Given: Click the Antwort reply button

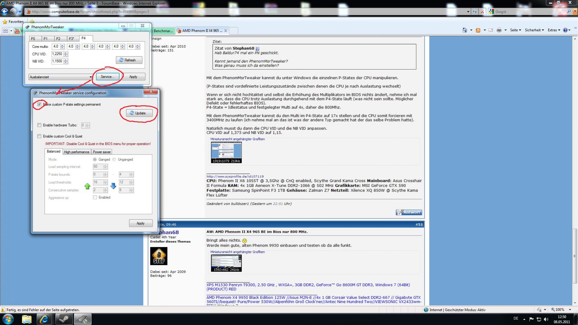Looking at the screenshot, I should coord(409,212).
